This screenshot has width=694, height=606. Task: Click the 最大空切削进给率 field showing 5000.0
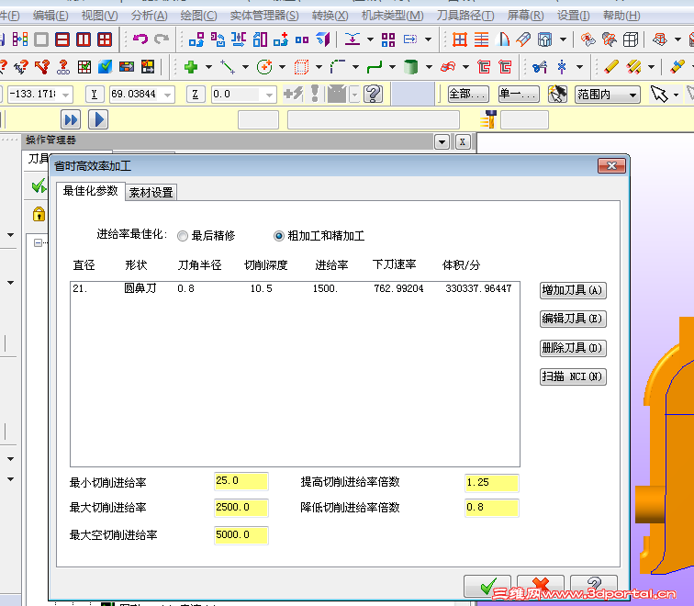click(x=241, y=535)
